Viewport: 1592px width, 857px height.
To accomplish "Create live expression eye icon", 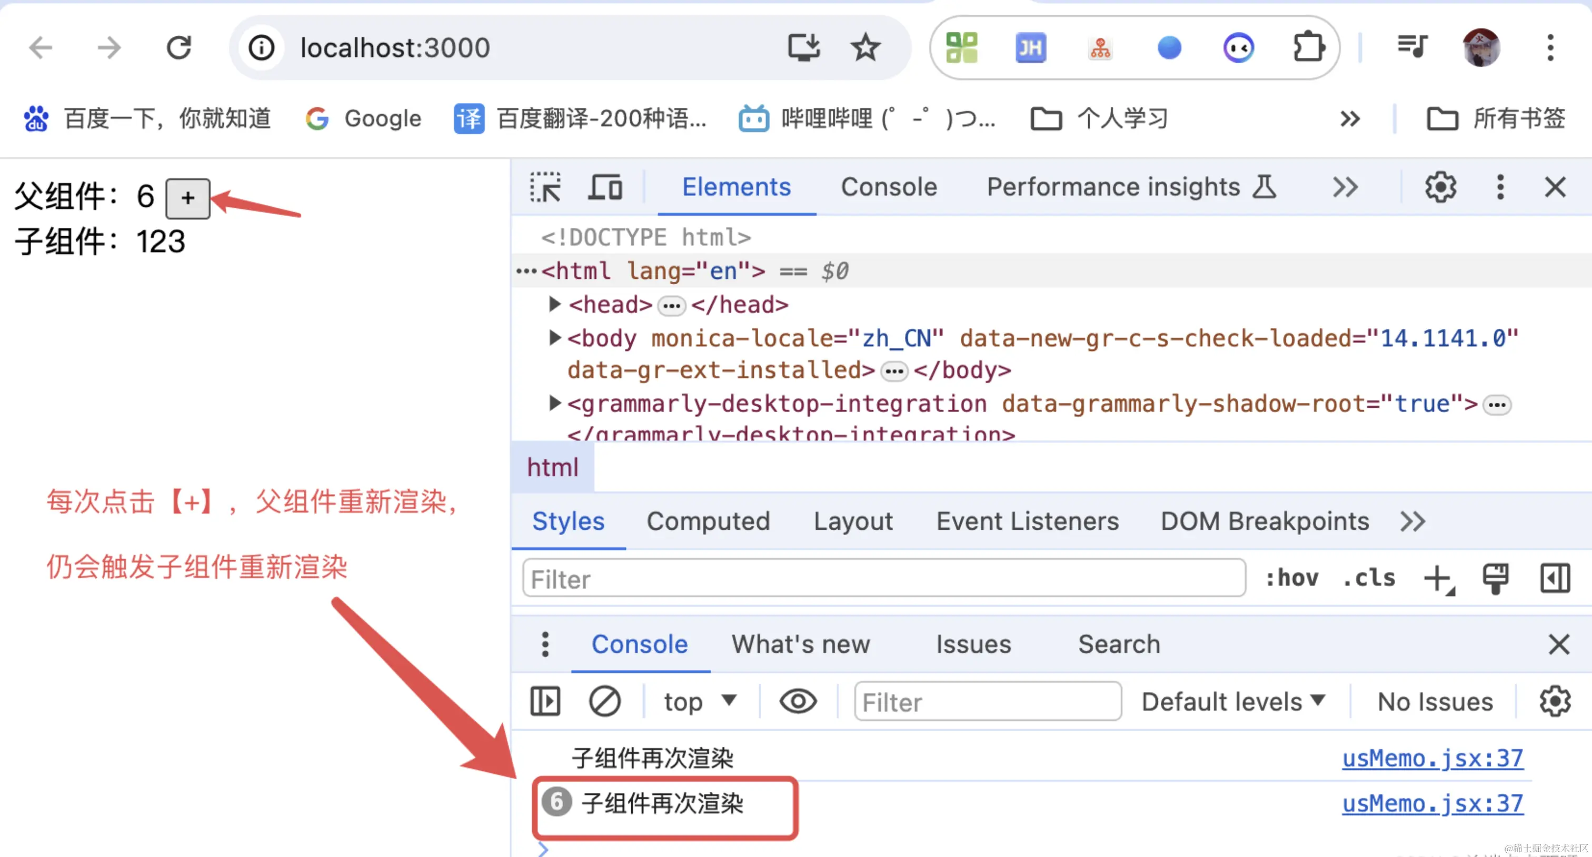I will pos(798,701).
